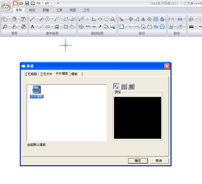Switch to details view in dialog
Screen dimensions: 202x184
point(131,87)
